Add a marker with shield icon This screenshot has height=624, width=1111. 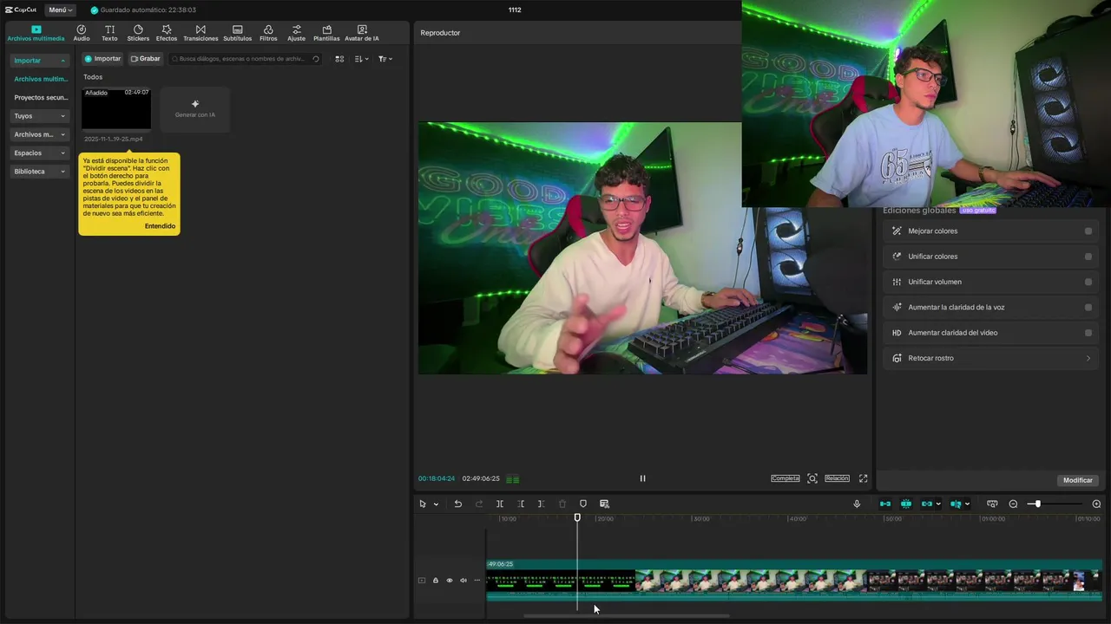(583, 504)
